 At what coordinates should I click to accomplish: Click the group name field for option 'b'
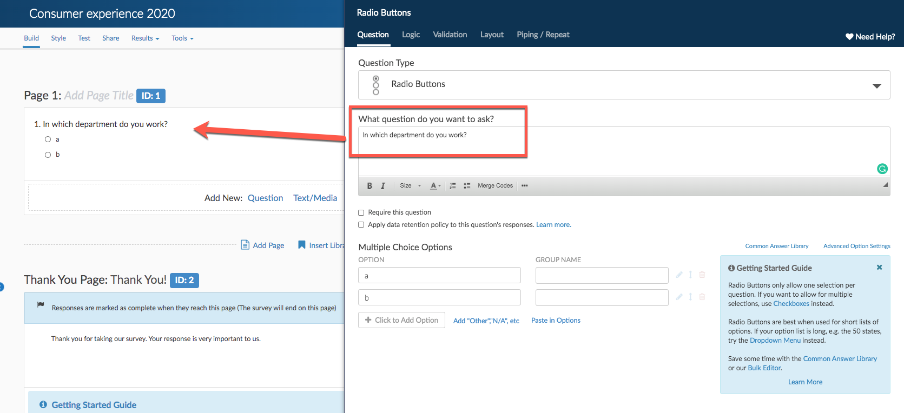[x=602, y=297]
